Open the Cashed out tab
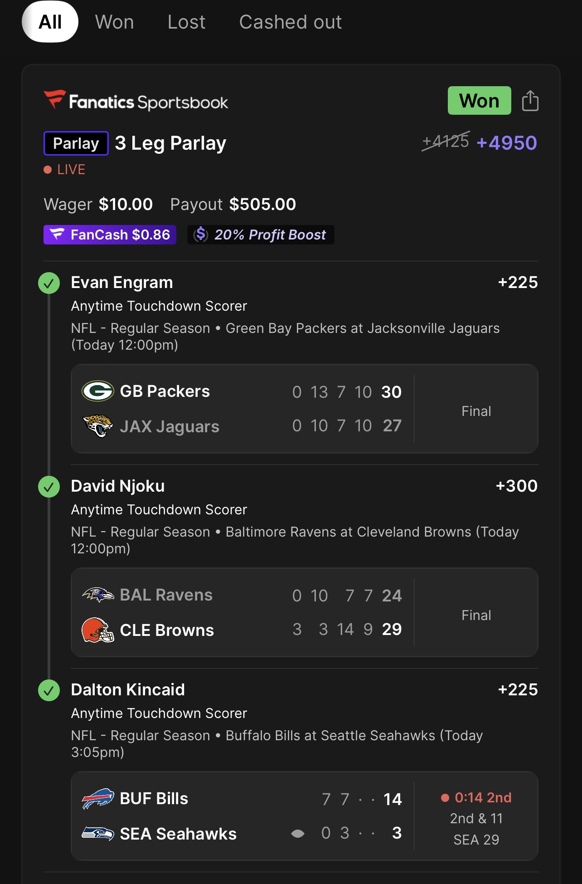Screen dimensions: 582x884 pyautogui.click(x=290, y=22)
